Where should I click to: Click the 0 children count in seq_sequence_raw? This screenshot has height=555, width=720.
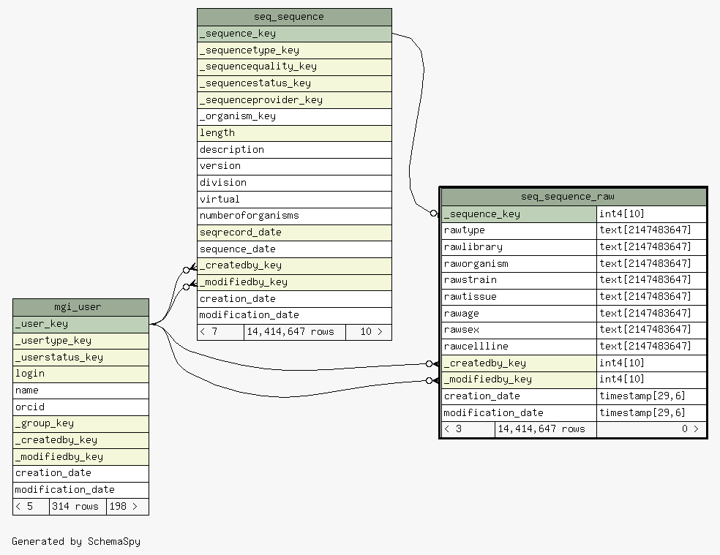(651, 429)
